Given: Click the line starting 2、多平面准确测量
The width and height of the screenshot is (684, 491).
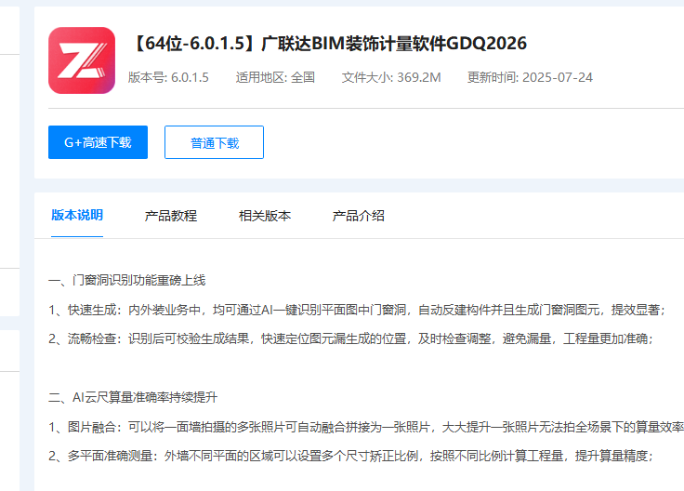Looking at the screenshot, I should pos(350,456).
